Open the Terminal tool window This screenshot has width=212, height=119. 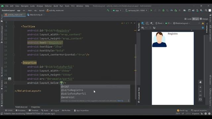click(33, 110)
